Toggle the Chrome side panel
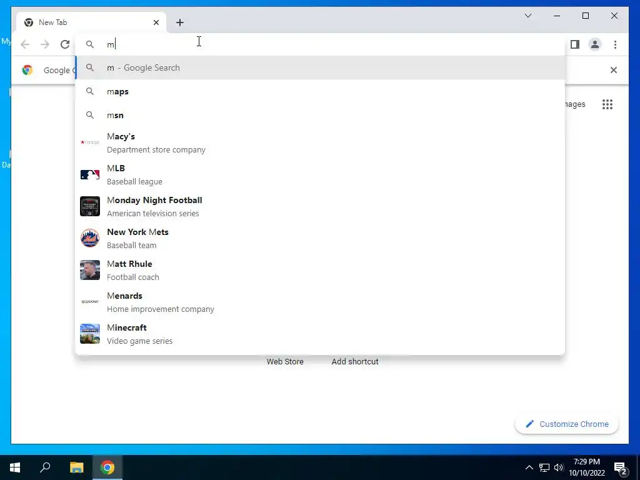 (575, 44)
